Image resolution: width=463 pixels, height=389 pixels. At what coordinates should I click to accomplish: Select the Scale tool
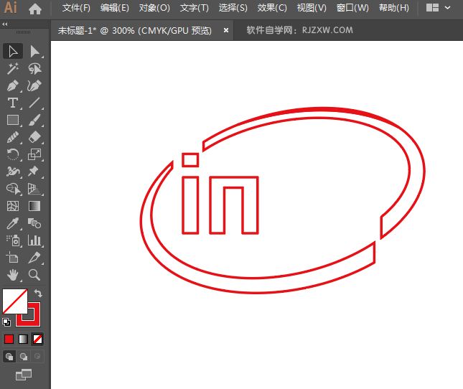click(34, 154)
